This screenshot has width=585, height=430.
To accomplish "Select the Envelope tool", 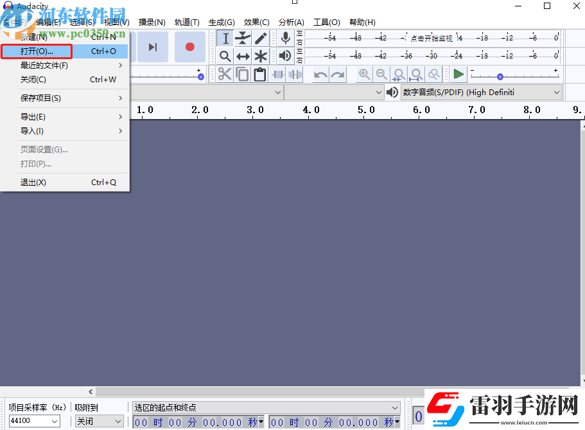I will click(x=243, y=39).
